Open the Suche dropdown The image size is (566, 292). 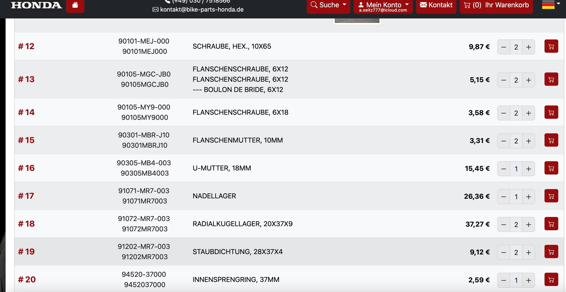[328, 5]
